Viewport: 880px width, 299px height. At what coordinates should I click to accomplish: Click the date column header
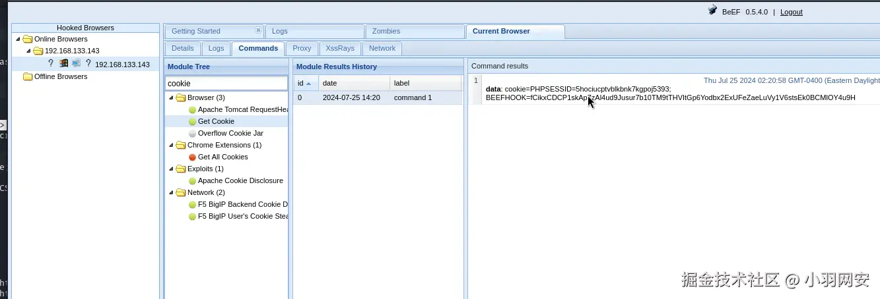355,83
